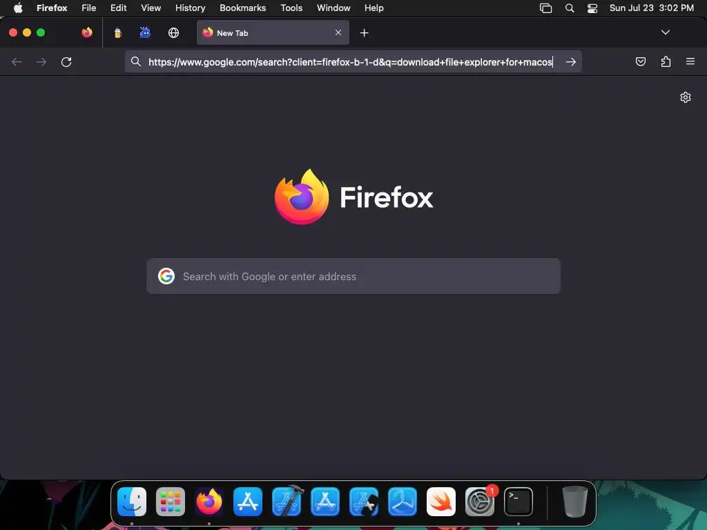Focus the Search with Google field
Screen dimensions: 707x530
tap(353, 276)
